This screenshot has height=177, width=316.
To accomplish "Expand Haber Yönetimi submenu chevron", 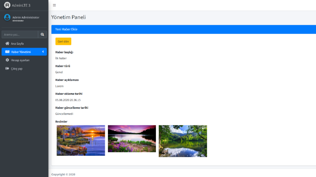I will [43, 52].
